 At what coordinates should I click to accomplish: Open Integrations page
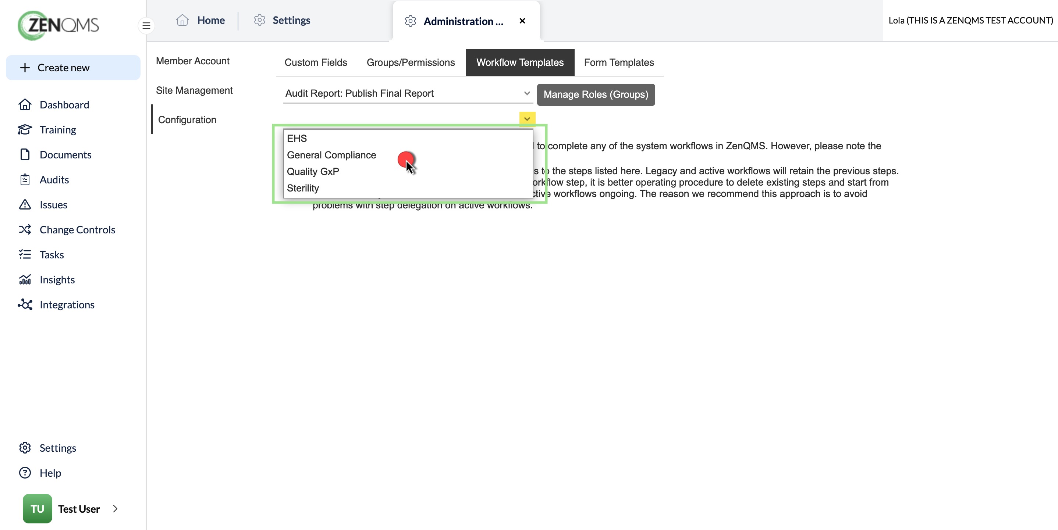click(67, 304)
